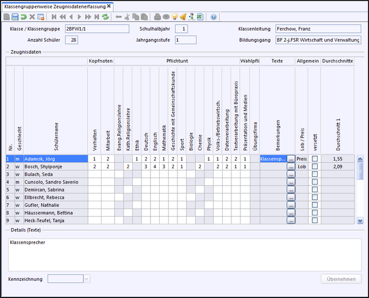The image size is (369, 298).
Task: Click the scissors cut icon
Action: click(127, 17)
